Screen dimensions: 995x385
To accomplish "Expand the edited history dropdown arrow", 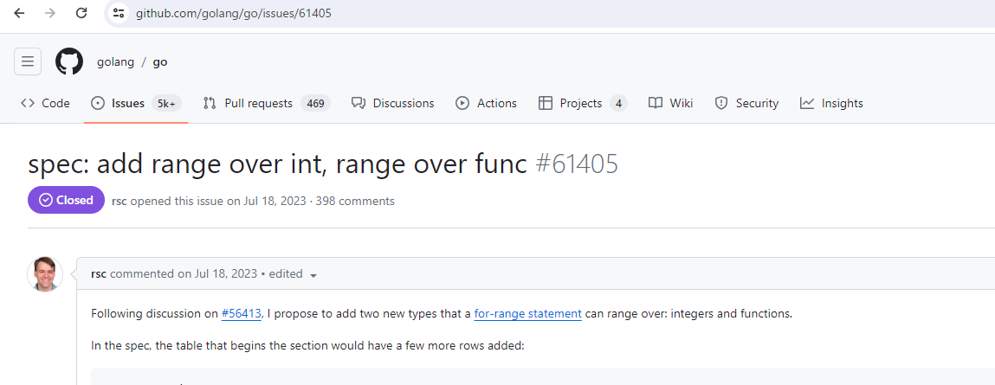I will (313, 275).
